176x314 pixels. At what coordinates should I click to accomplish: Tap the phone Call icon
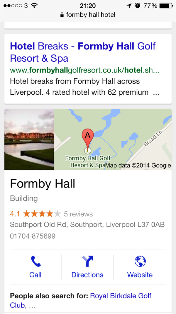[36, 261]
